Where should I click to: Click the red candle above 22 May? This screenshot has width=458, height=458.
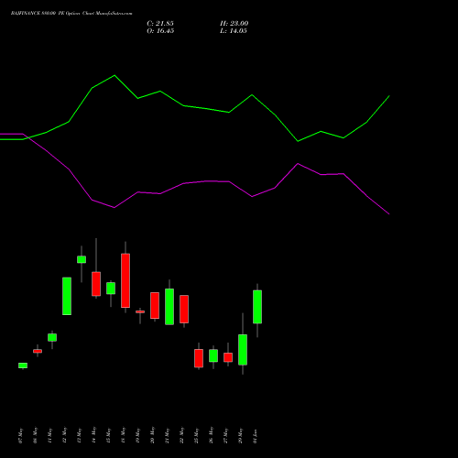184,309
